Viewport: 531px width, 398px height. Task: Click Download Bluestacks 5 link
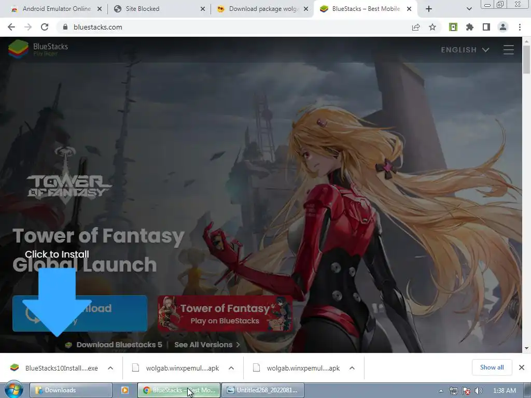pos(114,345)
